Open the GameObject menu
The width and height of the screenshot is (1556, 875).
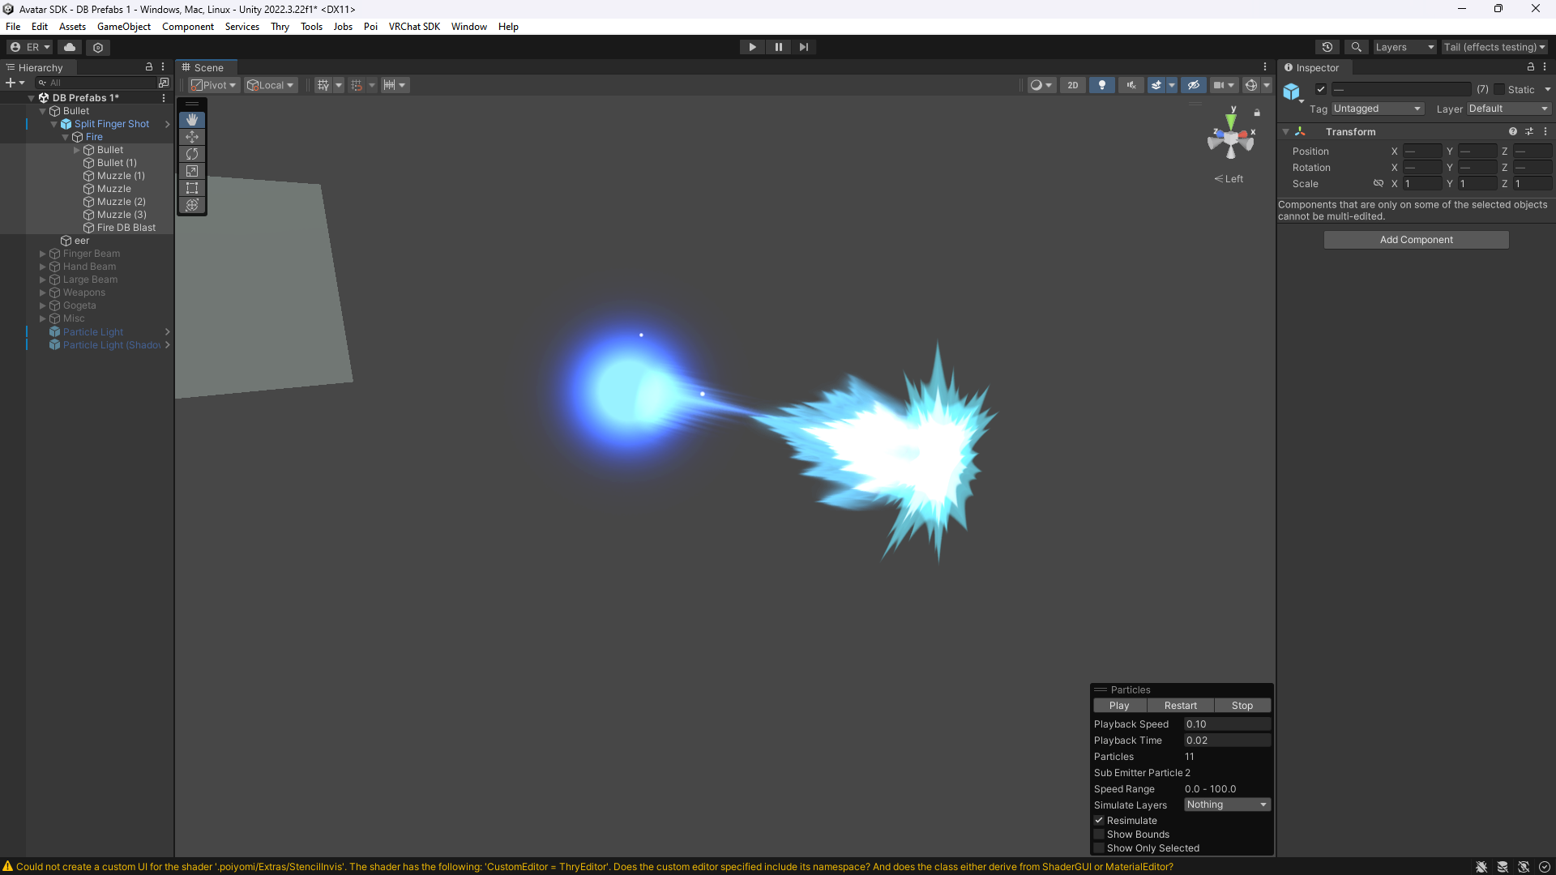click(123, 27)
